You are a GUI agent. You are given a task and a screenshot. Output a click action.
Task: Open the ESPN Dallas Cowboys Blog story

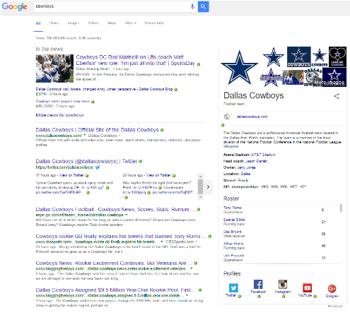104,89
